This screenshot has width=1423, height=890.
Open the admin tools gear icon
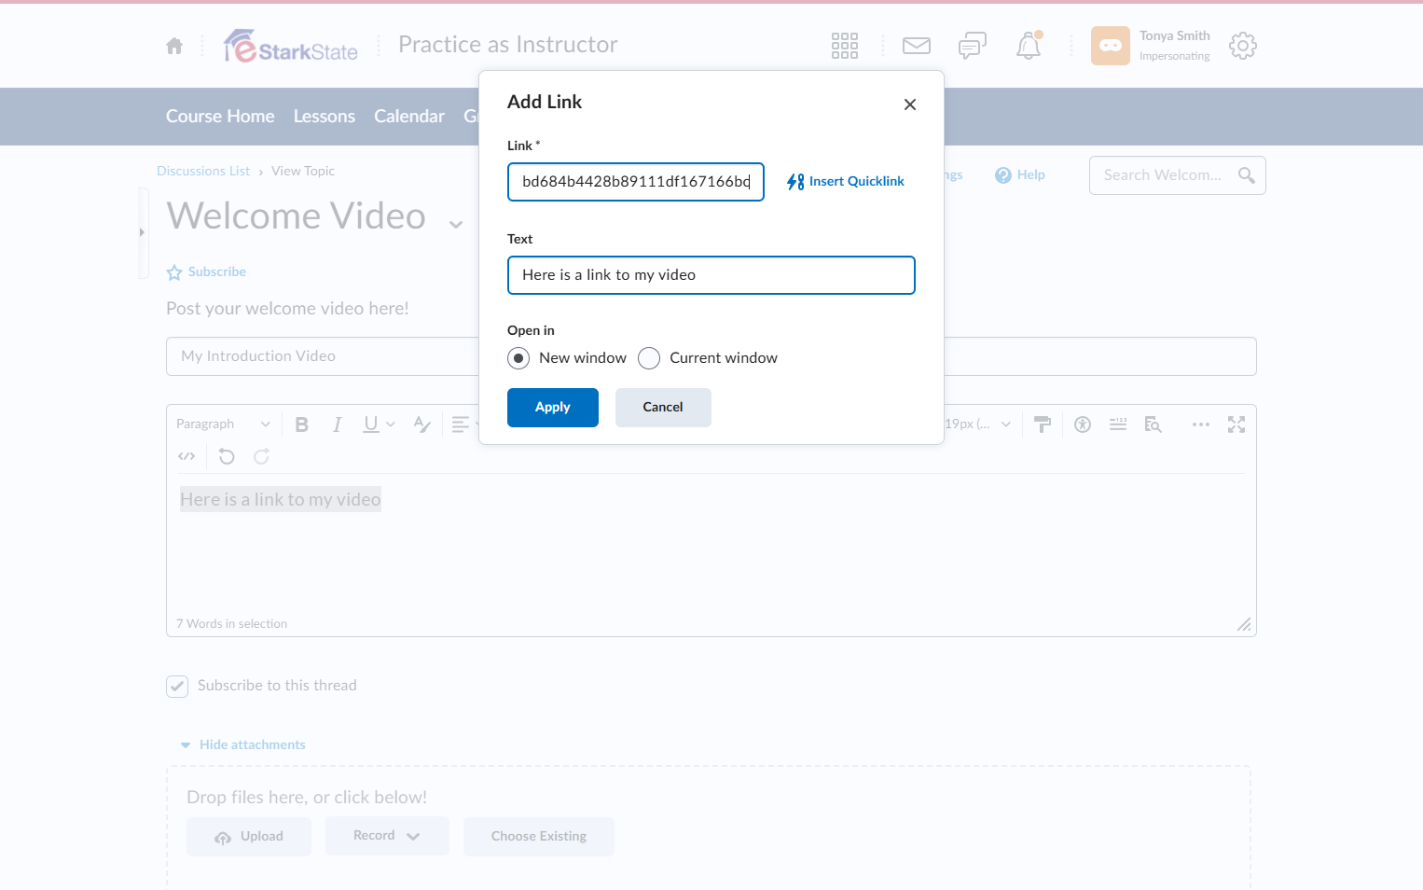point(1243,46)
